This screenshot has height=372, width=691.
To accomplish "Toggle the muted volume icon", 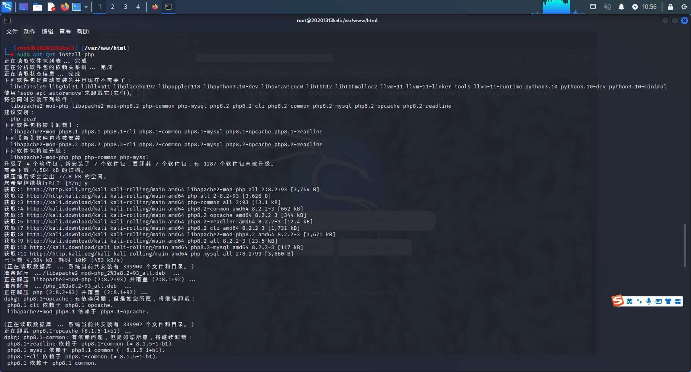I will pyautogui.click(x=607, y=7).
